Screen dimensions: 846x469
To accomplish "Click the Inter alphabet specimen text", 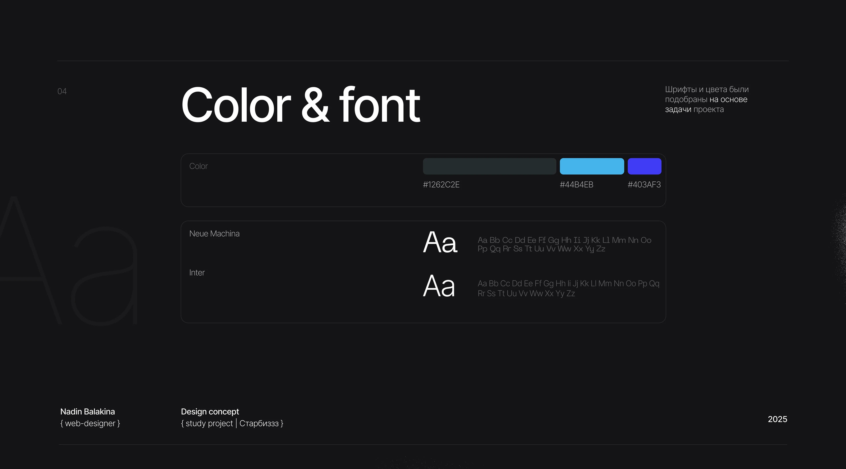I will click(568, 288).
